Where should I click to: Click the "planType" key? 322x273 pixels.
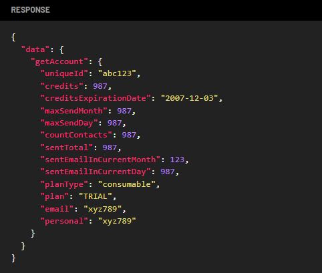click(x=64, y=184)
